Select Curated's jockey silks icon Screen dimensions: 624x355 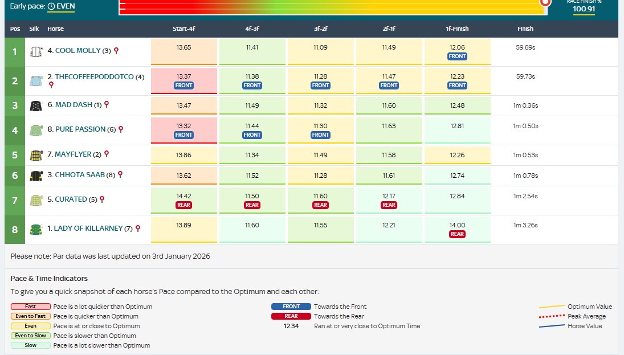pyautogui.click(x=36, y=199)
